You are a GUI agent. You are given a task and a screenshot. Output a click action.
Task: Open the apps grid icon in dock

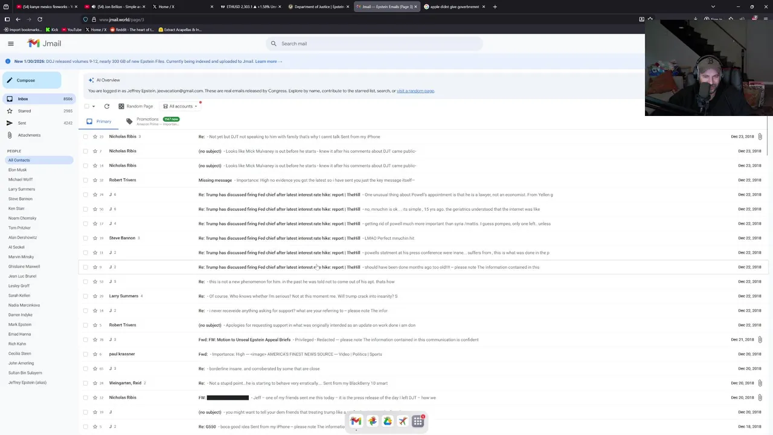pos(418,421)
